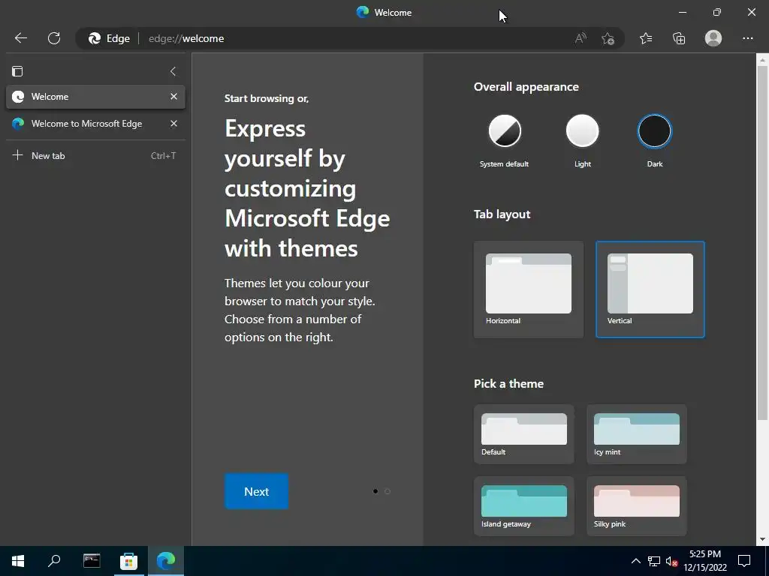Open the Collections icon
The height and width of the screenshot is (576, 769).
[679, 38]
